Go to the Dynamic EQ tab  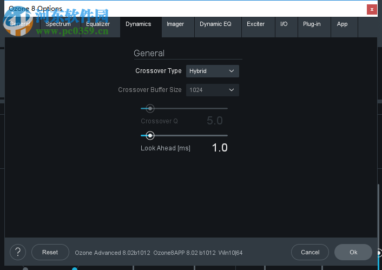click(x=218, y=27)
